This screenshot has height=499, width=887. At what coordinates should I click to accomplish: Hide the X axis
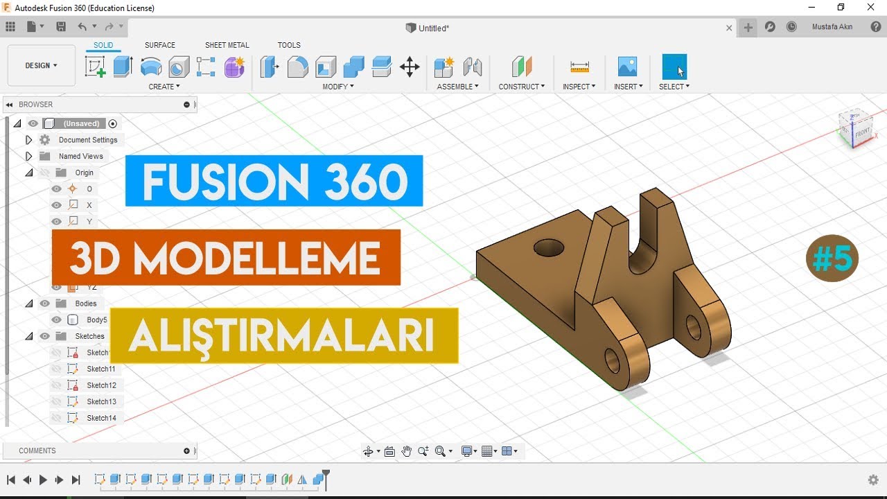[57, 205]
